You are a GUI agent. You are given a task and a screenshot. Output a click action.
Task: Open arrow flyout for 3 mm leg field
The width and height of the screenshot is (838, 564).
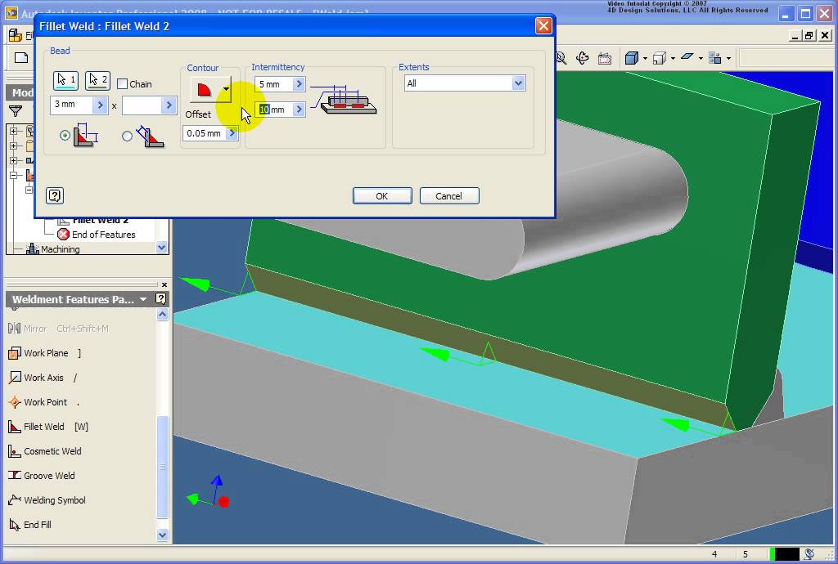tap(100, 105)
